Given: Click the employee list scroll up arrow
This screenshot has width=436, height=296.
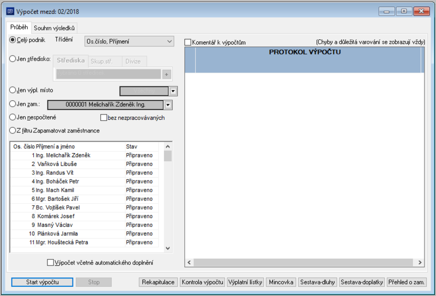Looking at the screenshot, I should pos(168,146).
